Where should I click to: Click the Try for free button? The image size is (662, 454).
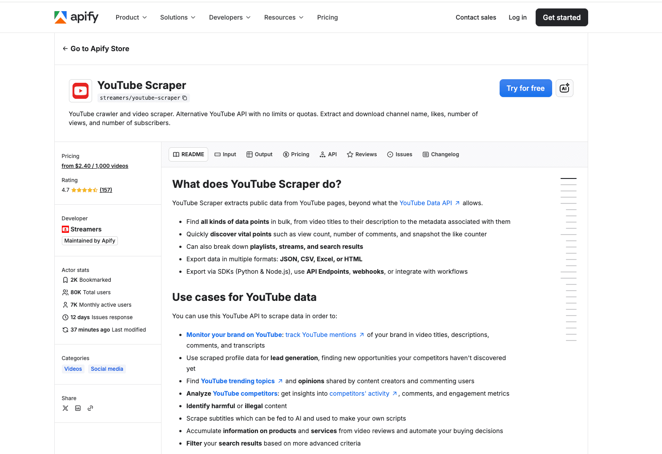coord(525,88)
